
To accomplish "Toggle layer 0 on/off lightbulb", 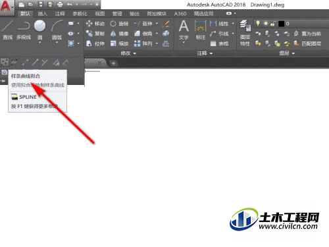I will pyautogui.click(x=258, y=24).
